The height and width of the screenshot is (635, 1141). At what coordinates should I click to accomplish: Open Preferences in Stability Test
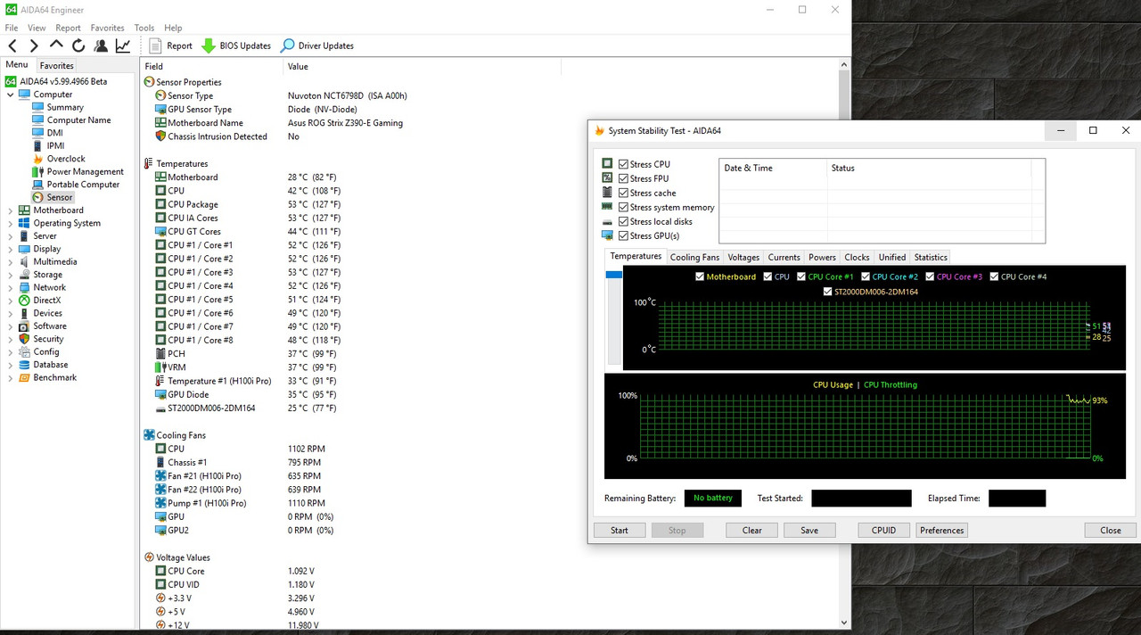(x=942, y=530)
